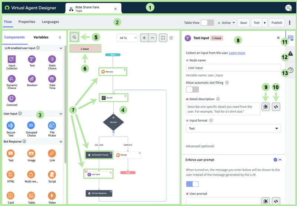Viewport: 297px width, 206px height.
Task: Publish the topic
Action: coord(277,23)
